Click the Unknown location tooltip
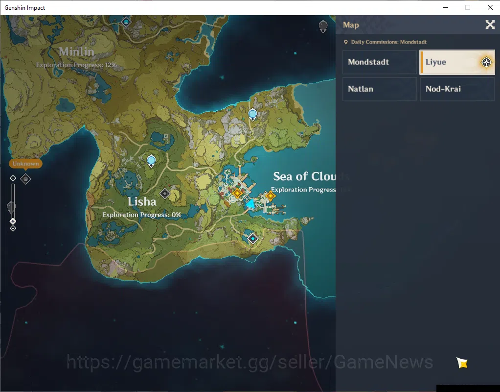 coord(25,164)
